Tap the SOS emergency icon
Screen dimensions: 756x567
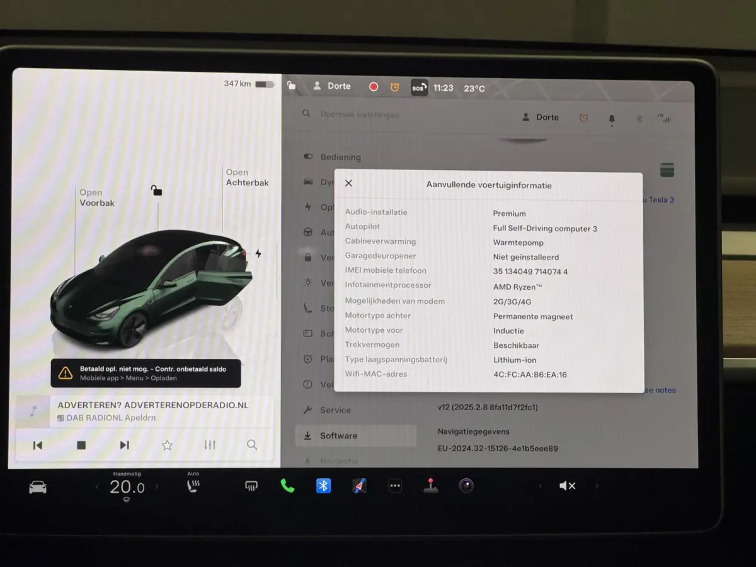click(x=419, y=88)
